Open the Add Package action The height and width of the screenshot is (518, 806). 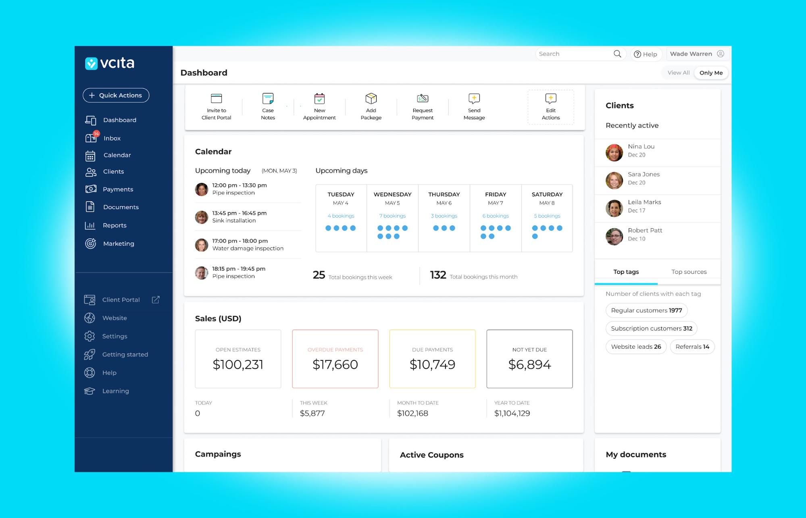[371, 106]
